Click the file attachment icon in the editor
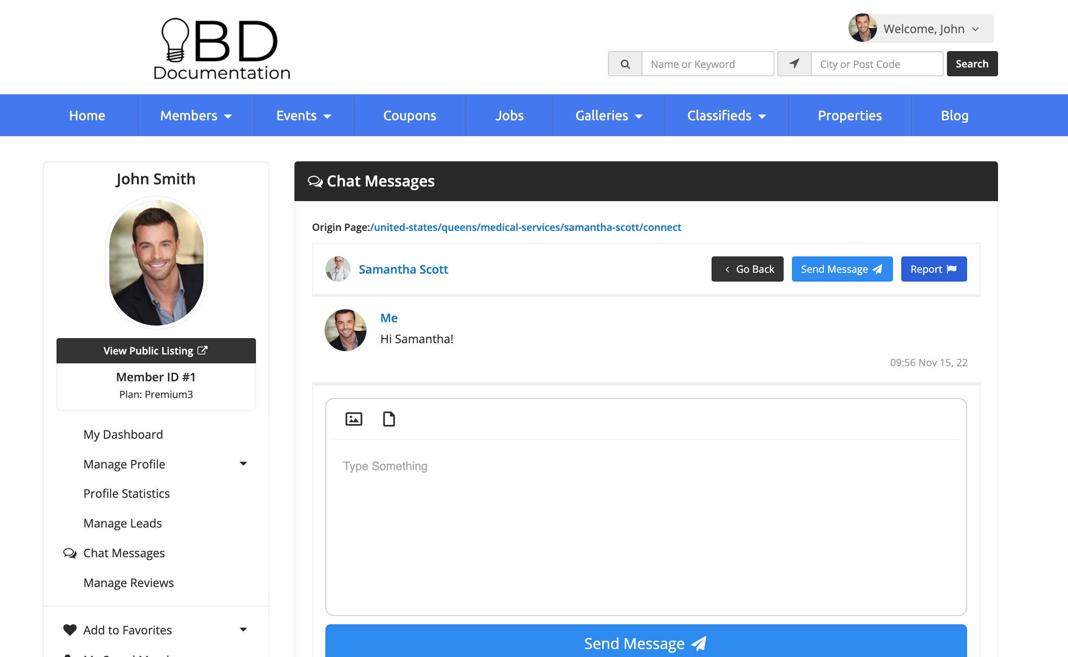The image size is (1068, 657). (x=389, y=419)
